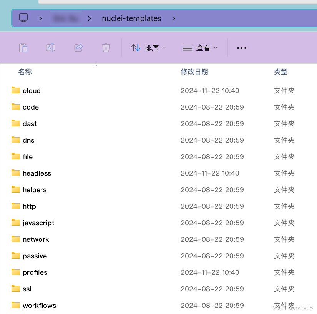Select the passive folder
Screen dimensions: 317x314
point(35,256)
